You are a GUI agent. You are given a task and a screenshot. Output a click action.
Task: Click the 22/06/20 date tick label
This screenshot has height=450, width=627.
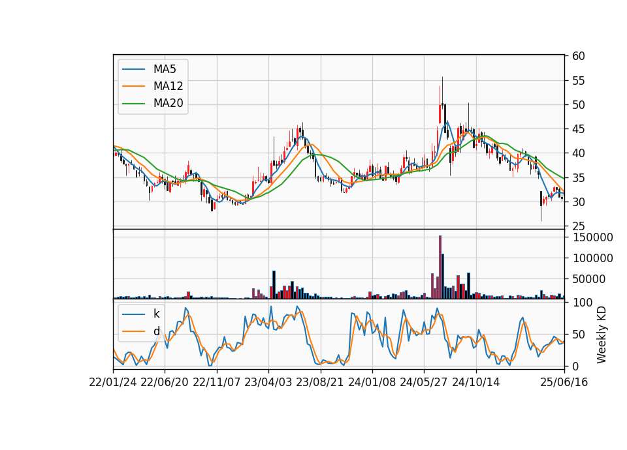pos(165,383)
